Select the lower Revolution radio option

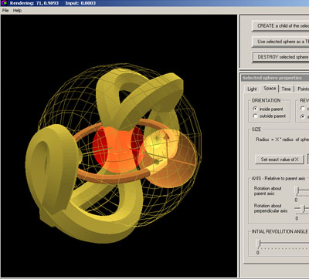click(x=303, y=116)
